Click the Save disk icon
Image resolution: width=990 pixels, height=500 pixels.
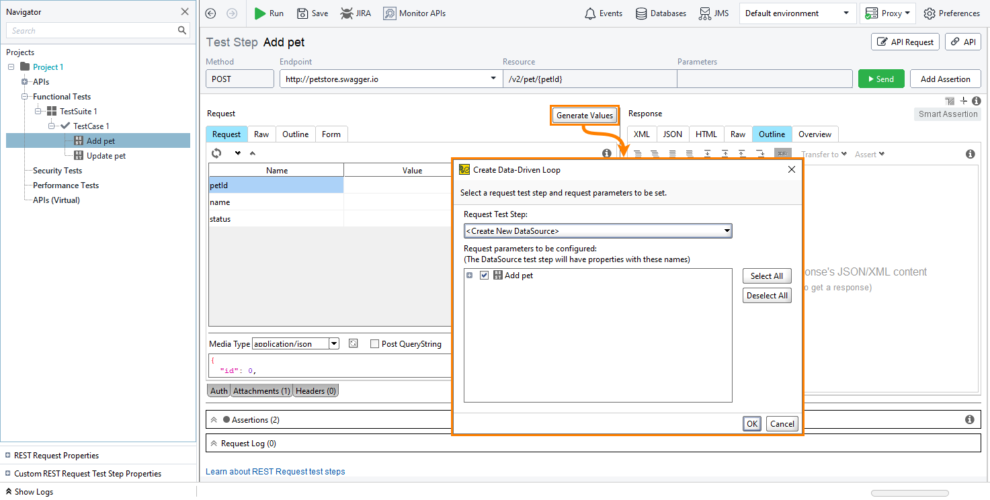[x=302, y=13]
